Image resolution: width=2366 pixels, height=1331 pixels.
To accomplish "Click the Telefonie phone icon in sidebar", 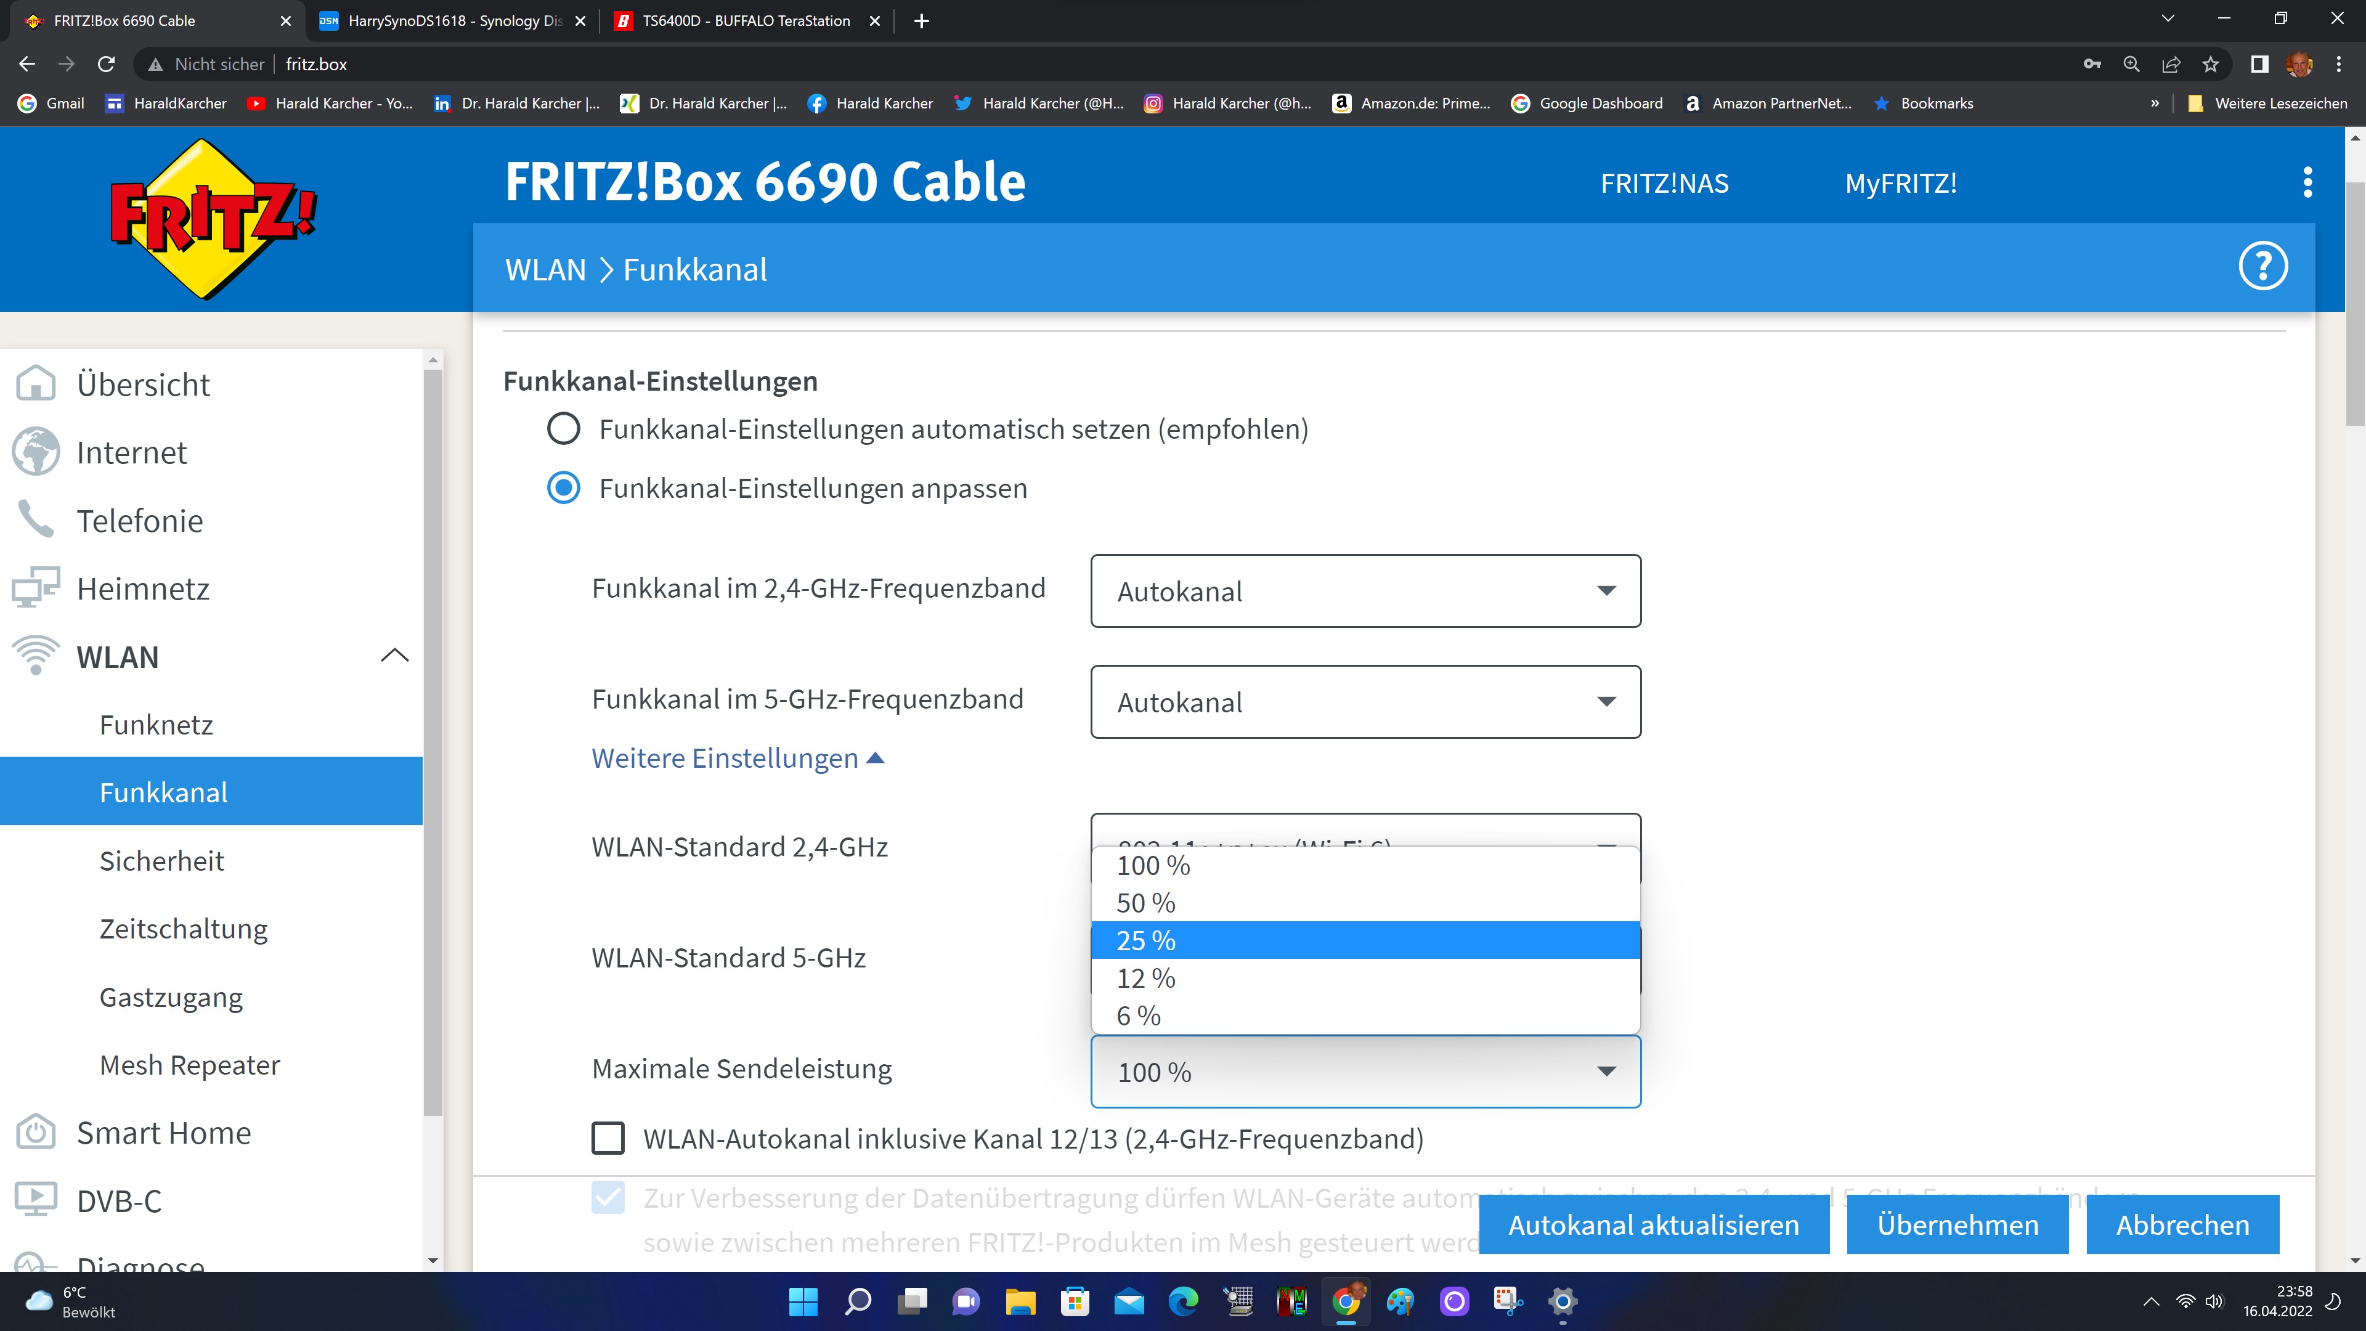I will pos(36,520).
